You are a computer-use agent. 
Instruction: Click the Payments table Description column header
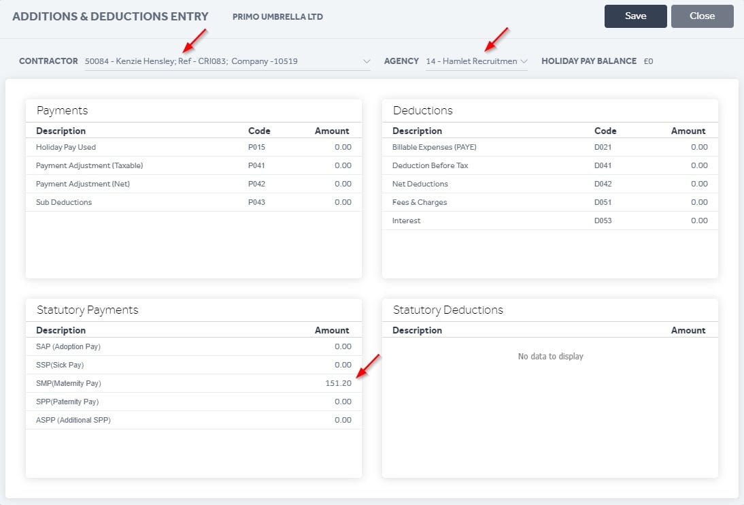click(x=61, y=131)
